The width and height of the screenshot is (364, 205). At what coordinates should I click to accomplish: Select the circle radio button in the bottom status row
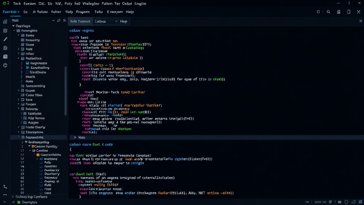pos(14,202)
